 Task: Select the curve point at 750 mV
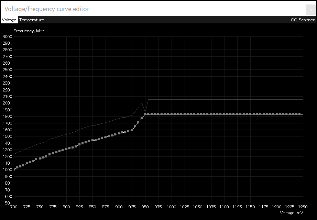[40, 158]
